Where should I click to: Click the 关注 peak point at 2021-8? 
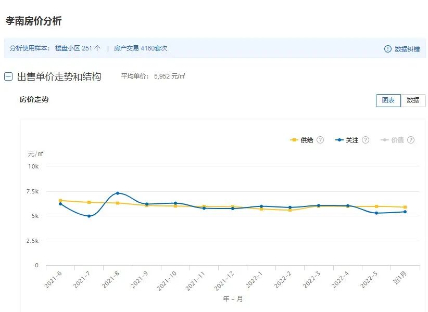(x=118, y=193)
